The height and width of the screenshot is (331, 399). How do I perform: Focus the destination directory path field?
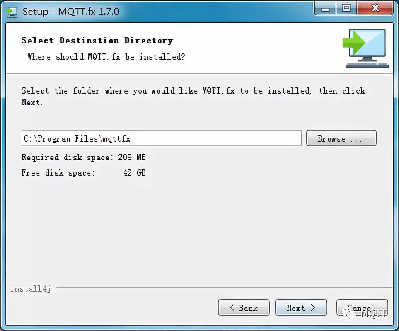(x=162, y=138)
